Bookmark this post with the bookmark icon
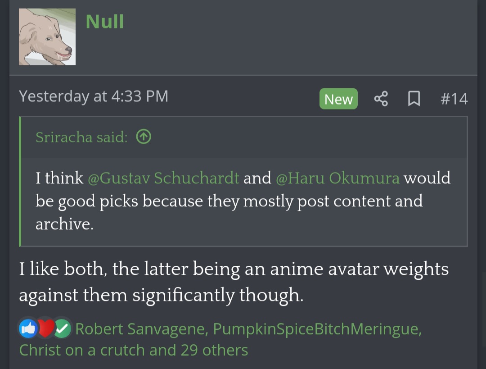 (414, 99)
